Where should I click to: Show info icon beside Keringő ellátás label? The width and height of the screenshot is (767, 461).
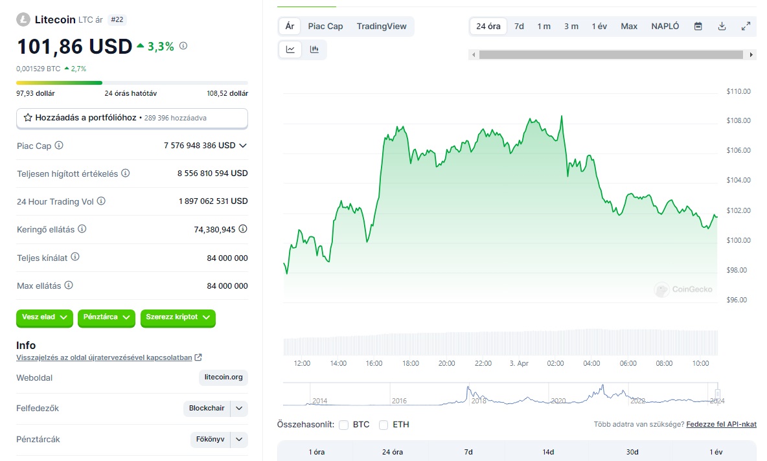82,229
